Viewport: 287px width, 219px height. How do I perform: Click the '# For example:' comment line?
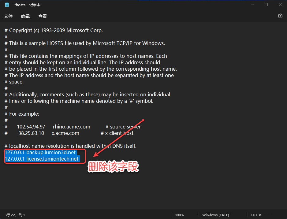(x=24, y=114)
